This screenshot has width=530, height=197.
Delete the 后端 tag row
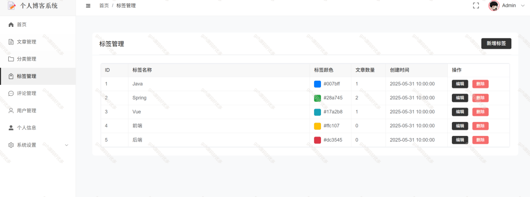480,140
